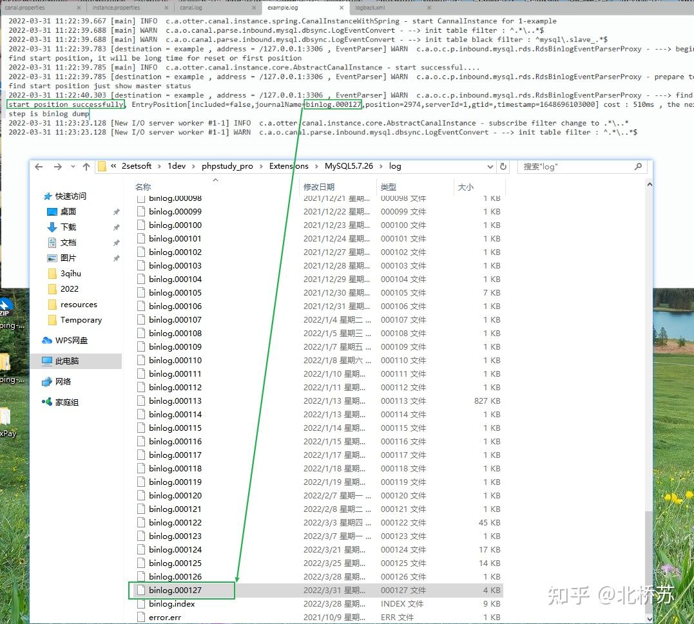Navigate to phpstudy_pro breadcrumb
The height and width of the screenshot is (624, 694).
(227, 166)
